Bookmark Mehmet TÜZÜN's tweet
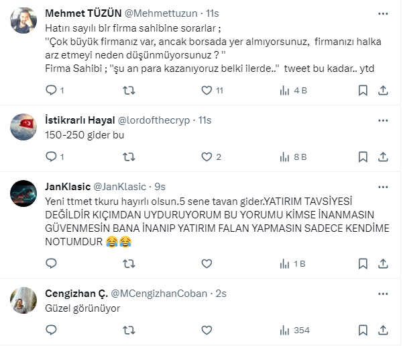This screenshot has width=403, height=346. click(x=363, y=90)
